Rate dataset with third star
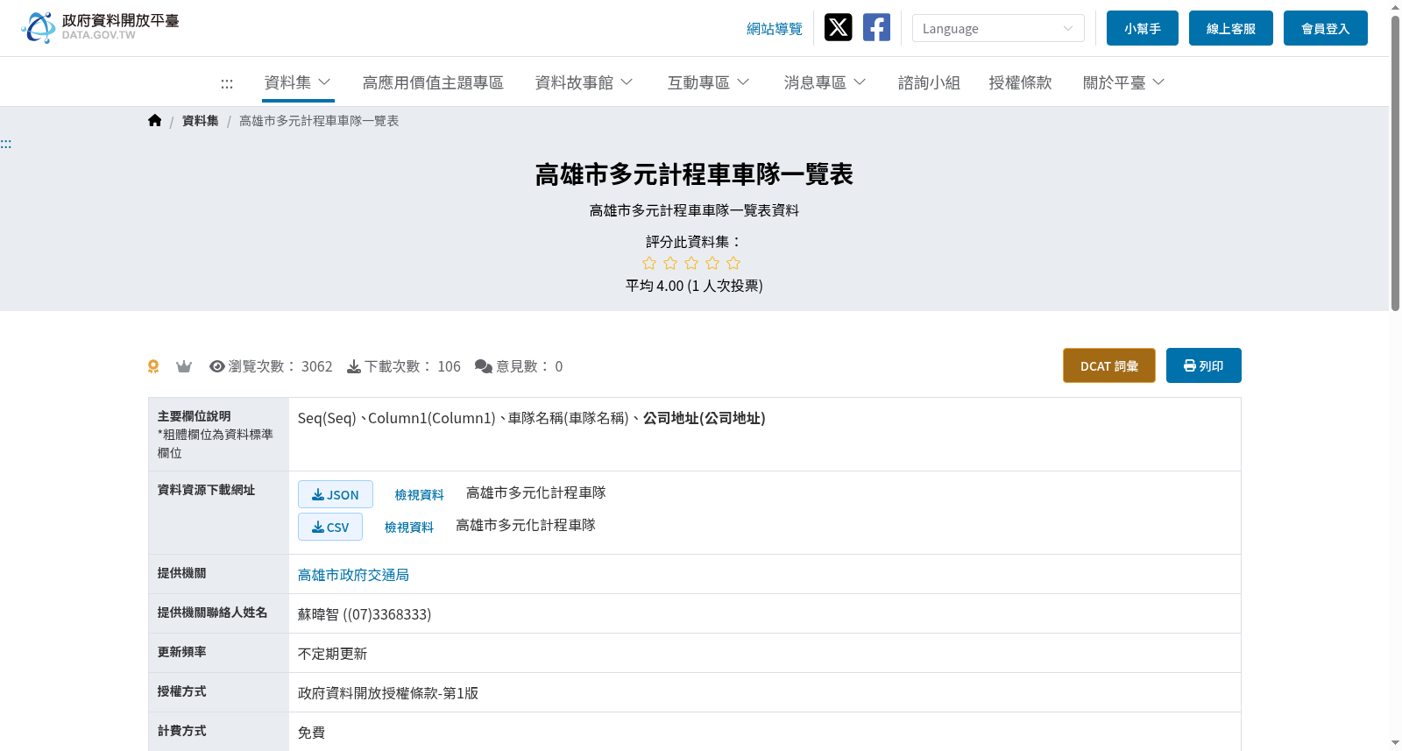1402x751 pixels. point(691,263)
